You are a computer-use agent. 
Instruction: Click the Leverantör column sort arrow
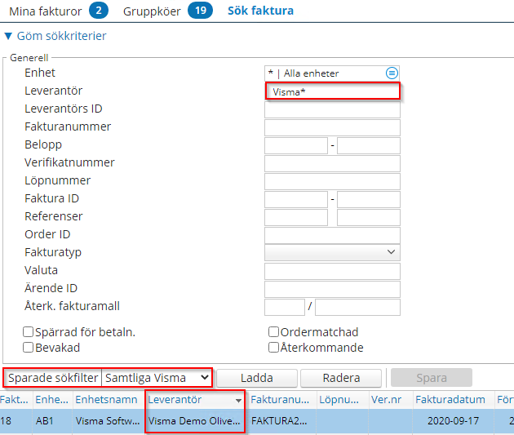238,401
